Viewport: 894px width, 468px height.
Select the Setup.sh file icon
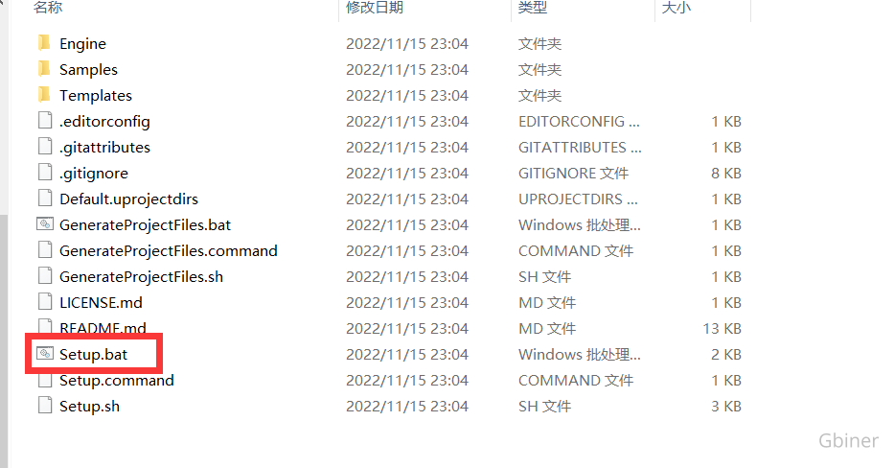pos(45,406)
